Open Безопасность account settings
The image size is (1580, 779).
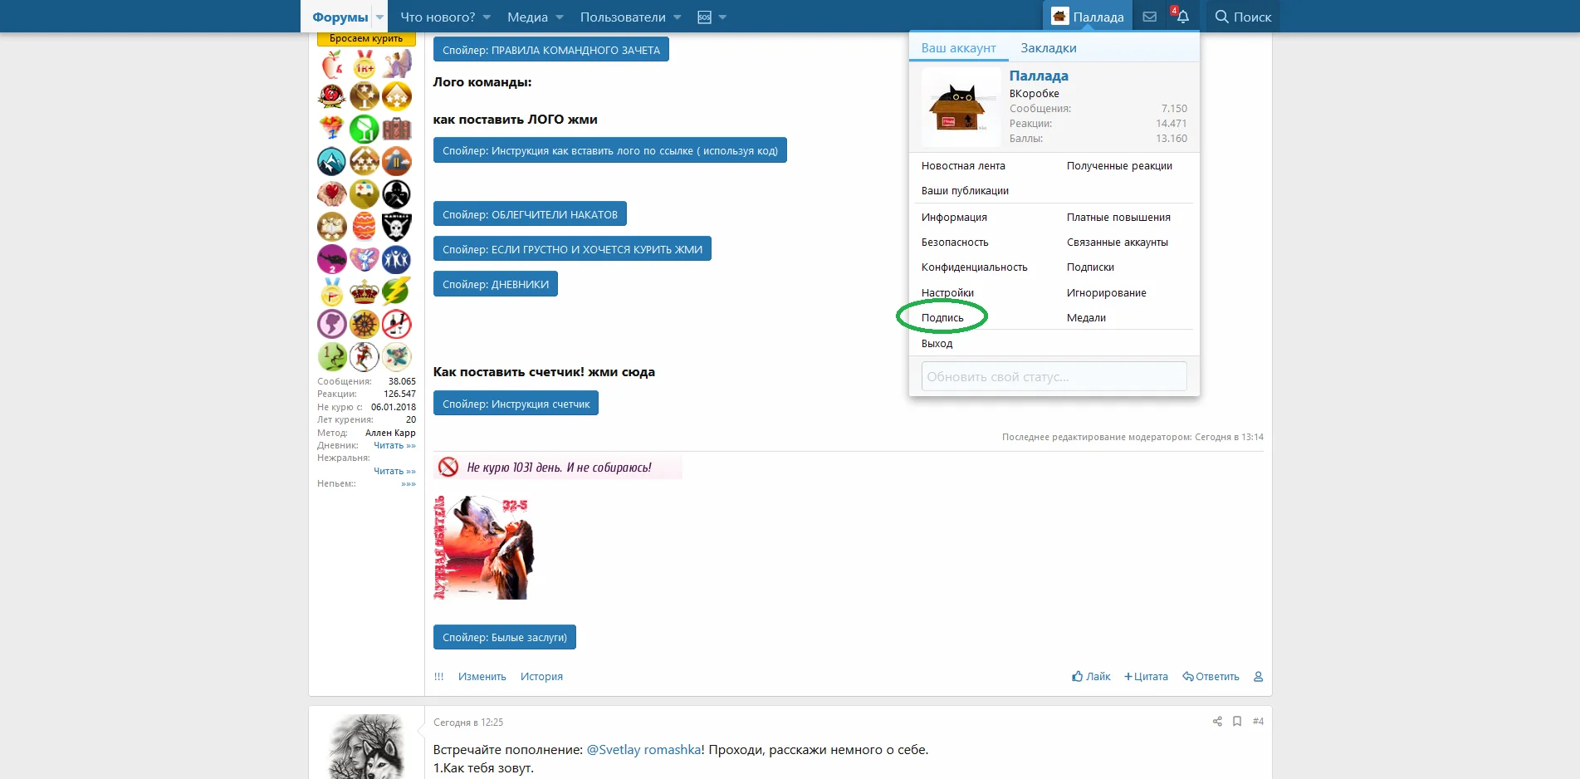[955, 243]
